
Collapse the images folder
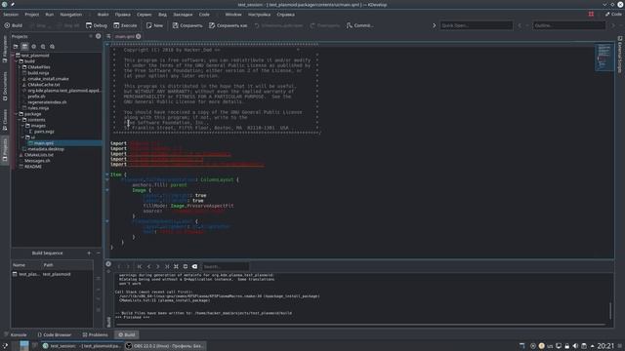point(22,126)
